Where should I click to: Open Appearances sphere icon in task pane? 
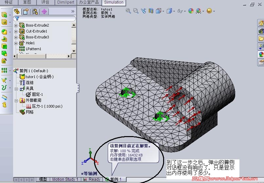pos(261,54)
